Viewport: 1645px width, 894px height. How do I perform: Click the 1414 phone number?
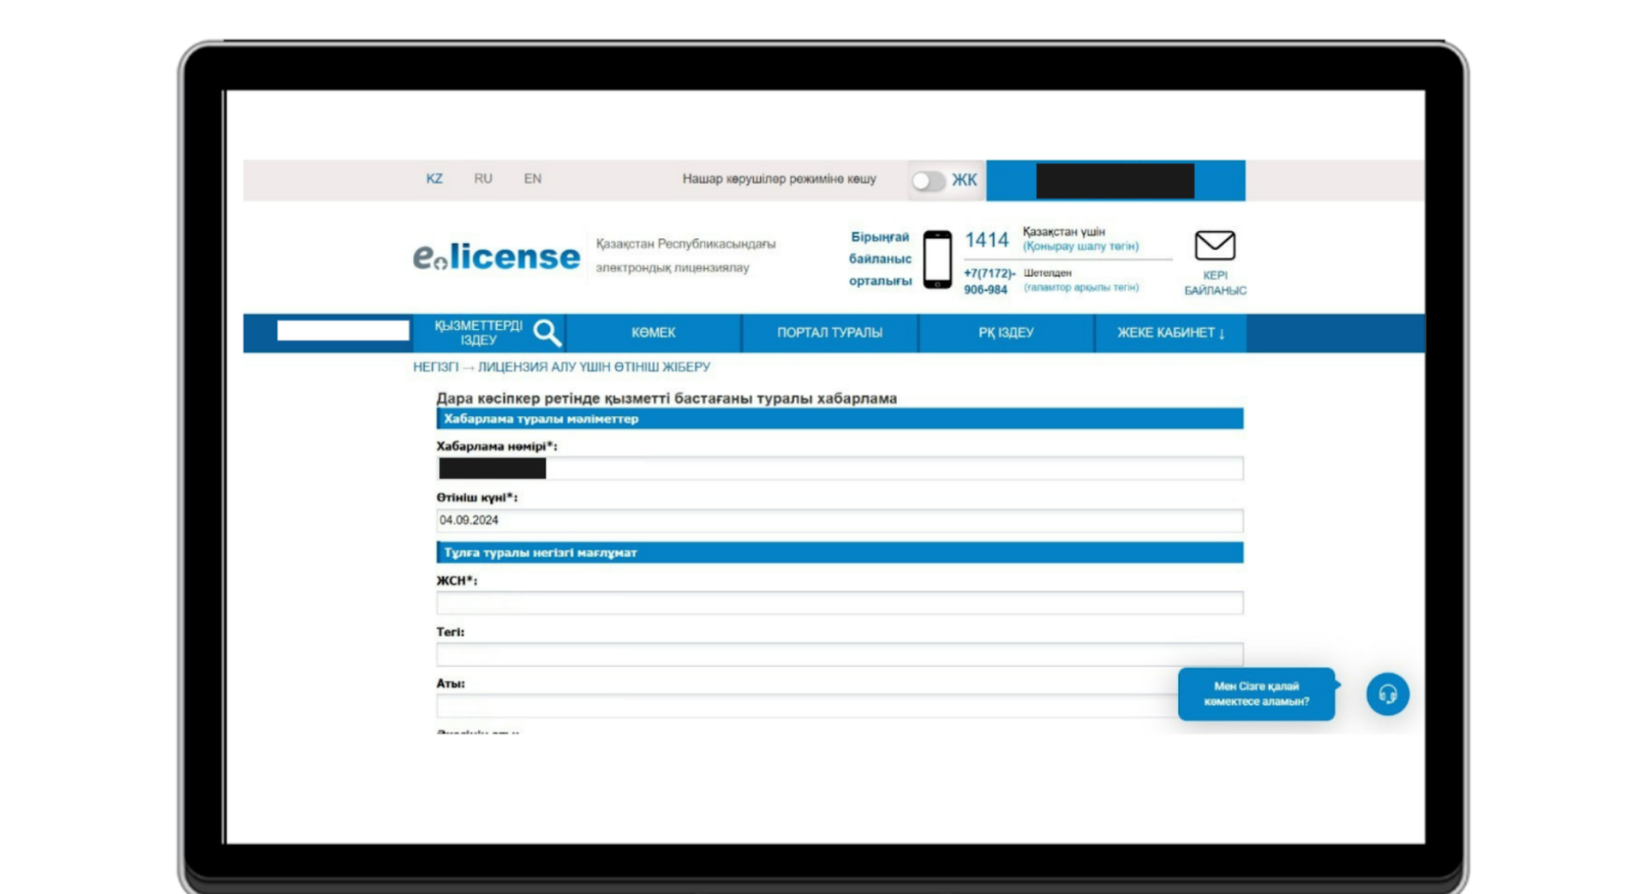coord(986,240)
